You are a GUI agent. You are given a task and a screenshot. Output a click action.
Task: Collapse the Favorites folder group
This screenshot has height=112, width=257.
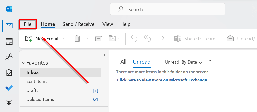tap(24, 63)
